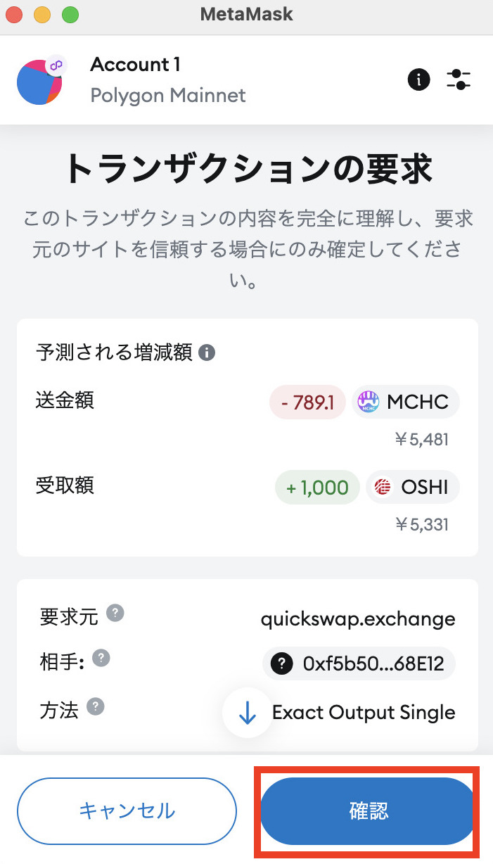Click the question mark beside 要求元
This screenshot has width=493, height=864.
pos(115,613)
